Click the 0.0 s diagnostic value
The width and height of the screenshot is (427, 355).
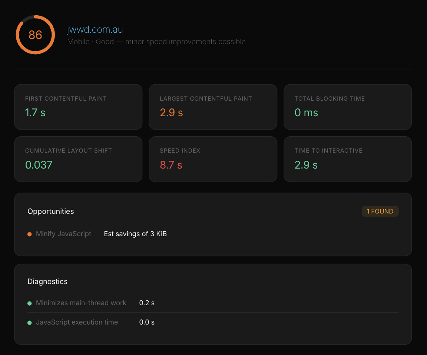pyautogui.click(x=147, y=322)
